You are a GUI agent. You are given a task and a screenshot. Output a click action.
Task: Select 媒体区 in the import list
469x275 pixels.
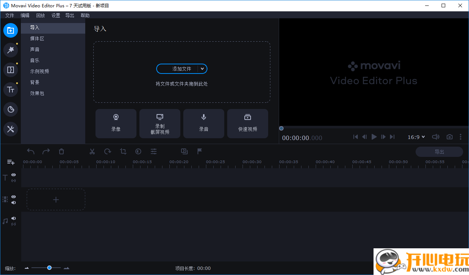pos(37,38)
